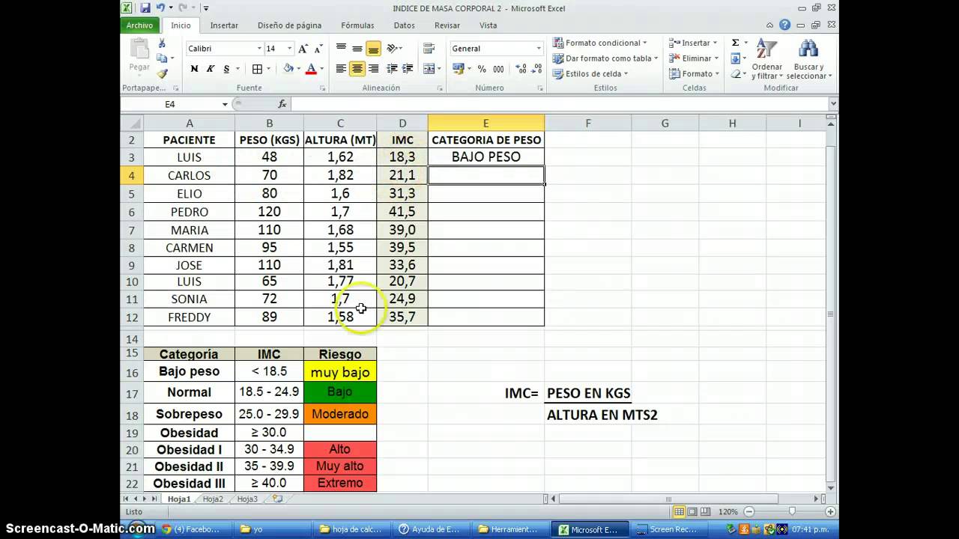Image resolution: width=959 pixels, height=539 pixels.
Task: Switch to the Revisar tab
Action: point(447,25)
